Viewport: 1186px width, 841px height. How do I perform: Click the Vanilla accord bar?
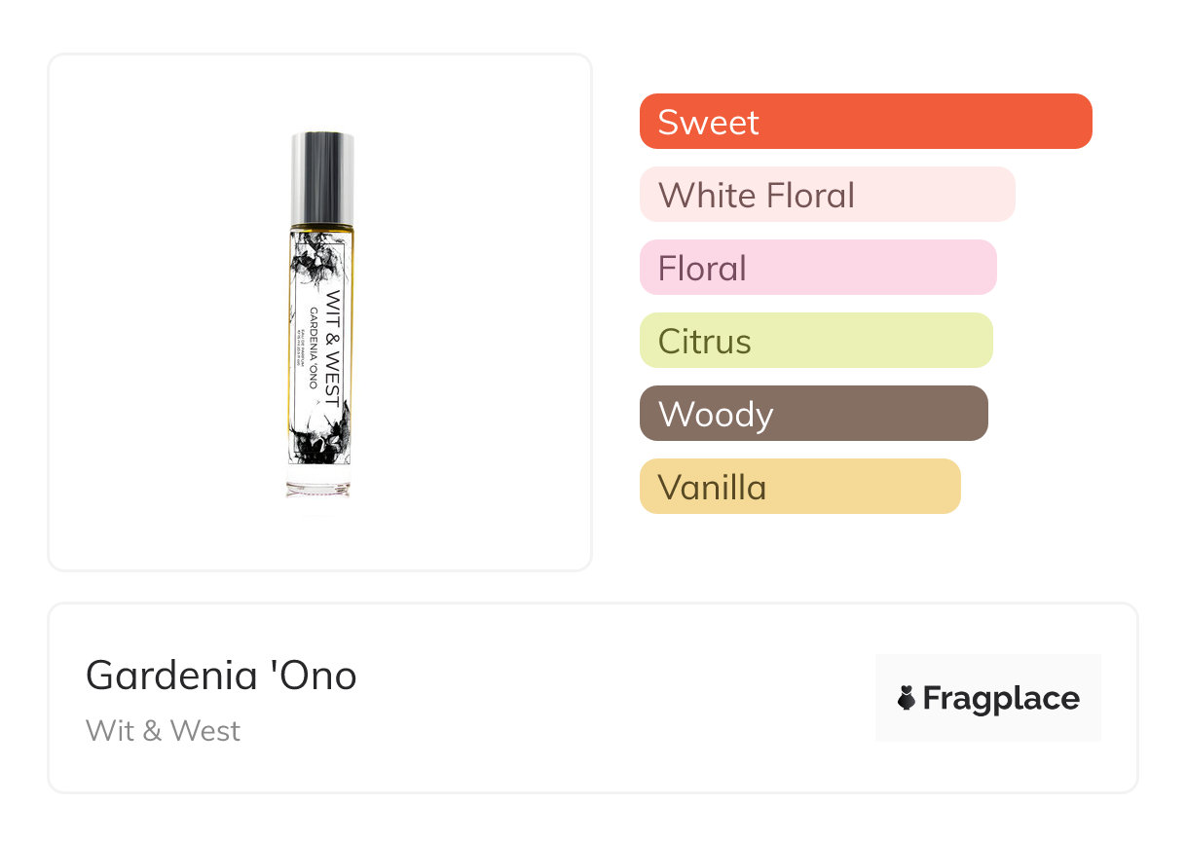point(799,487)
